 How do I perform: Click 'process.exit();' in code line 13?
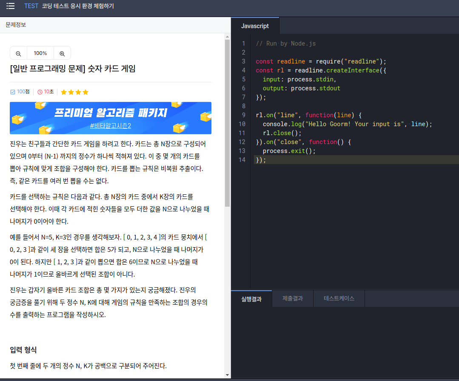289,151
